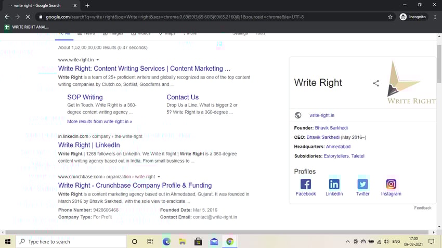Select the 'About 1,52,00,00,000 results' text
Image resolution: width=442 pixels, height=248 pixels.
102,48
